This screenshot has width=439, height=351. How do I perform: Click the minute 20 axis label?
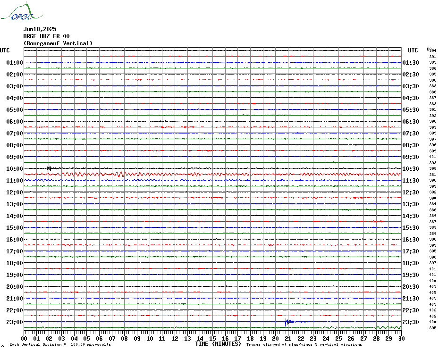point(276,339)
